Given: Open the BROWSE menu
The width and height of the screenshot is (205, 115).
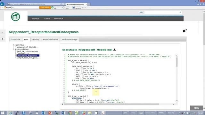Looking at the screenshot, I should pos(36,19).
